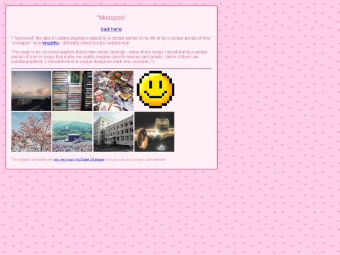Open 'my very own YouTube JS player' link
The image size is (340, 255).
79,159
